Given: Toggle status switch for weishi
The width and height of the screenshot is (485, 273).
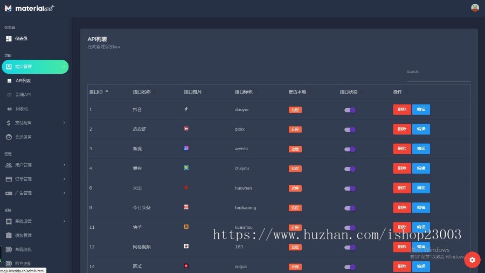Looking at the screenshot, I should 350,149.
